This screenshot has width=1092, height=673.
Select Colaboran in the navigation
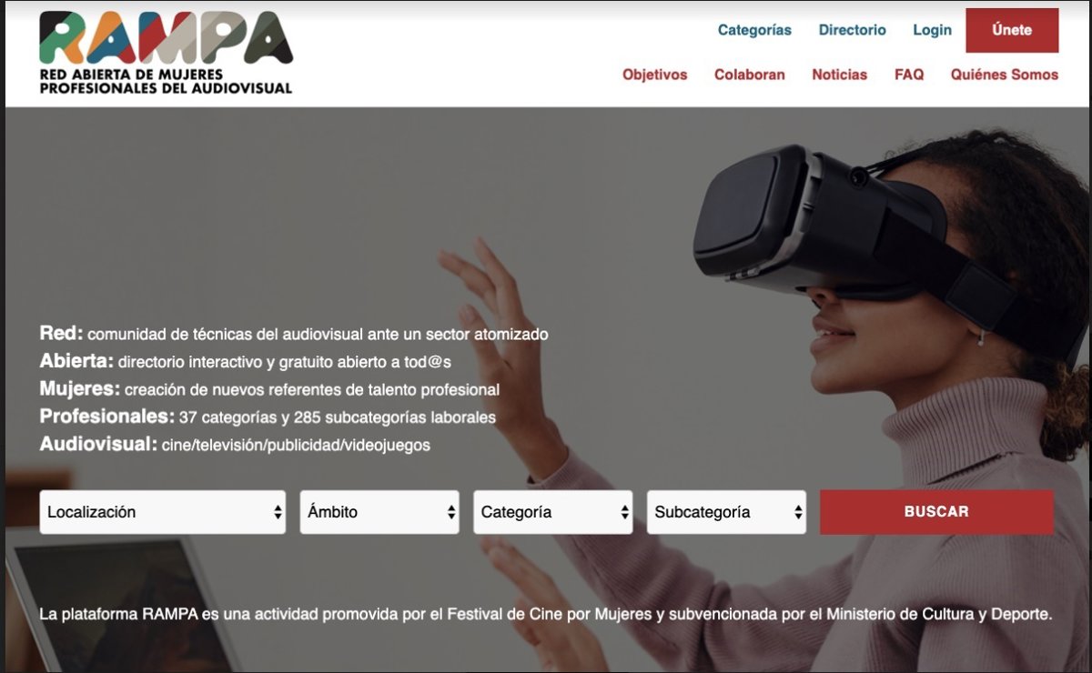pos(749,75)
